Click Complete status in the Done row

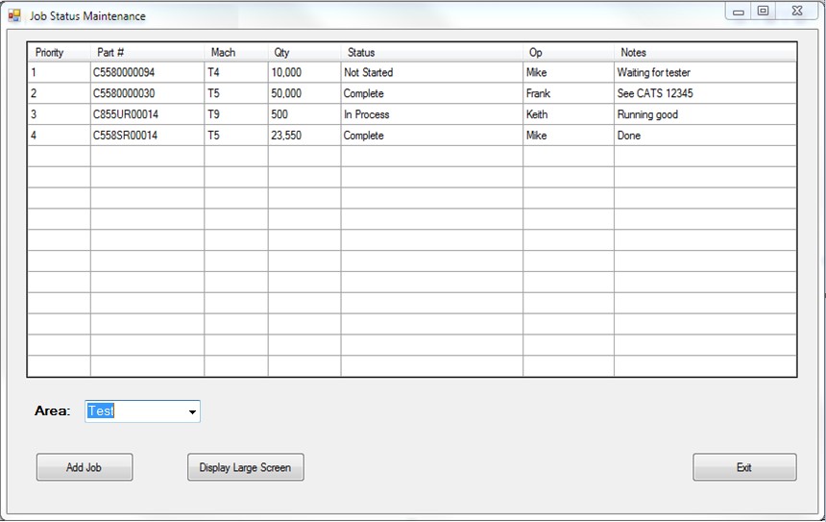click(432, 136)
